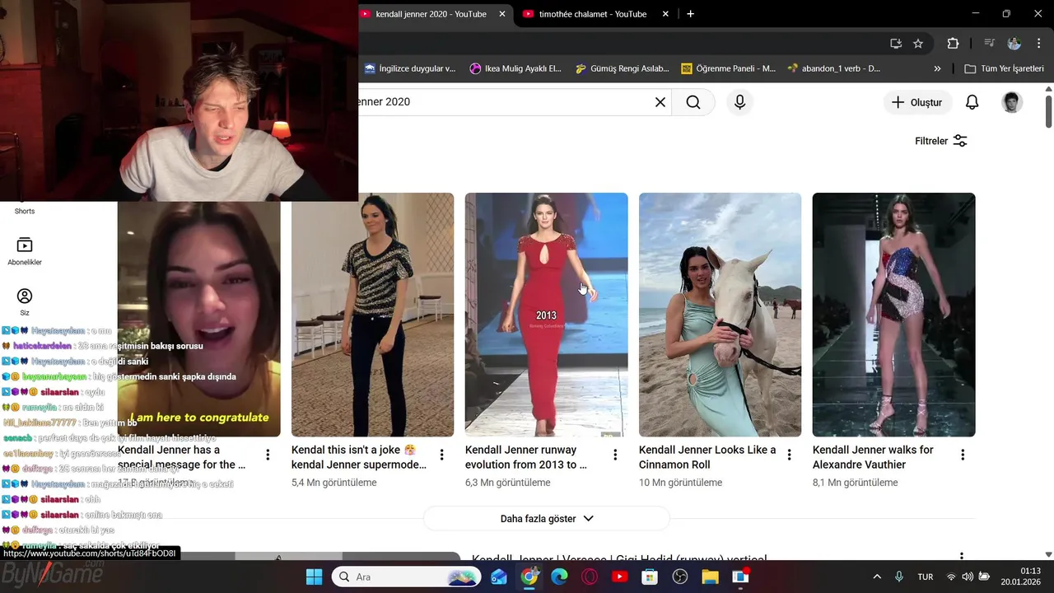Open more options for 'Cinnamon Roll' short
This screenshot has width=1054, height=593.
(789, 455)
